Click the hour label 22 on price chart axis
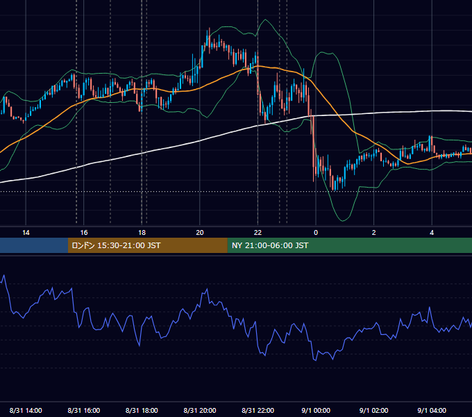Image resolution: width=472 pixels, height=417 pixels. (258, 233)
